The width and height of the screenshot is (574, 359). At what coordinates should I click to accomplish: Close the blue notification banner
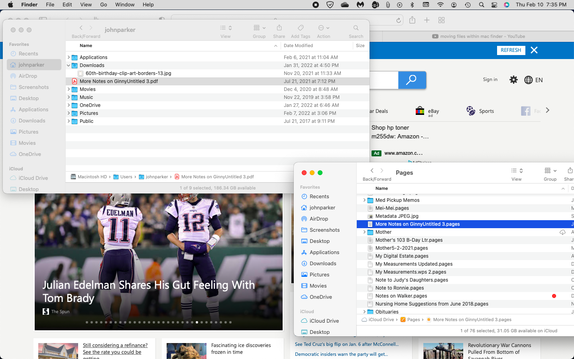(534, 50)
